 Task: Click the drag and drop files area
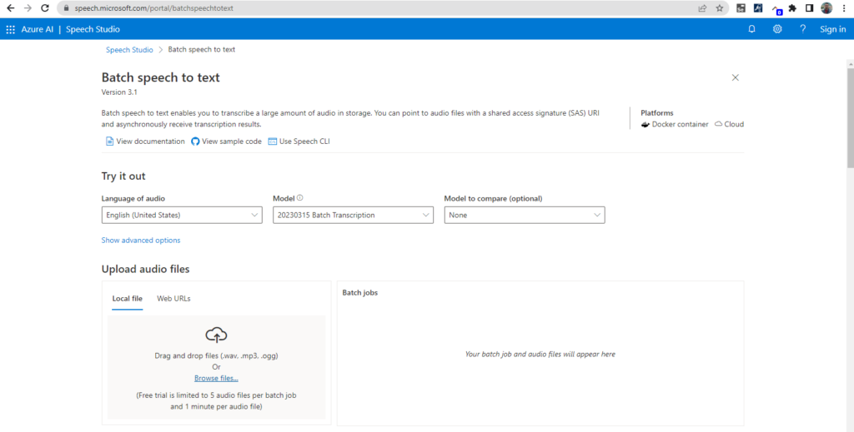click(216, 367)
